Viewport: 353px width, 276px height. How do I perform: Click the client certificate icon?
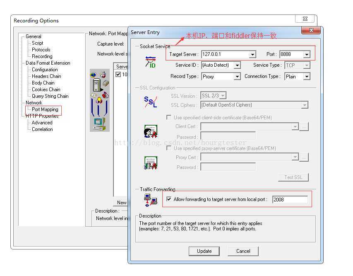(151, 131)
